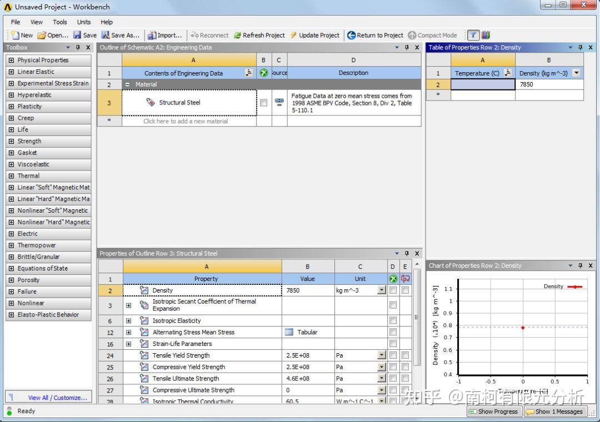This screenshot has height=422, width=600.
Task: Click the Update Project toolbar icon
Action: coord(293,34)
